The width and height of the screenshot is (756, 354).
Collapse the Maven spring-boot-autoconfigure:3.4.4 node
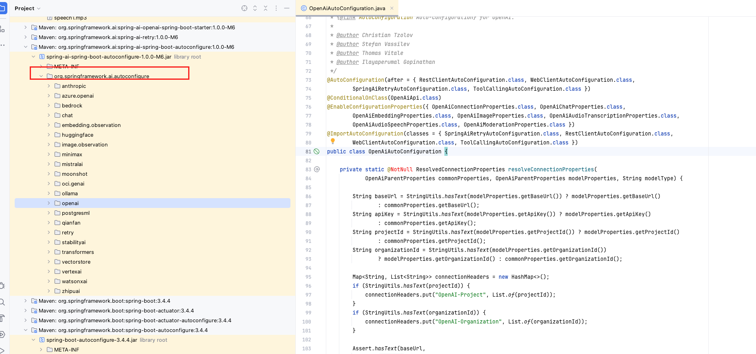(x=26, y=330)
